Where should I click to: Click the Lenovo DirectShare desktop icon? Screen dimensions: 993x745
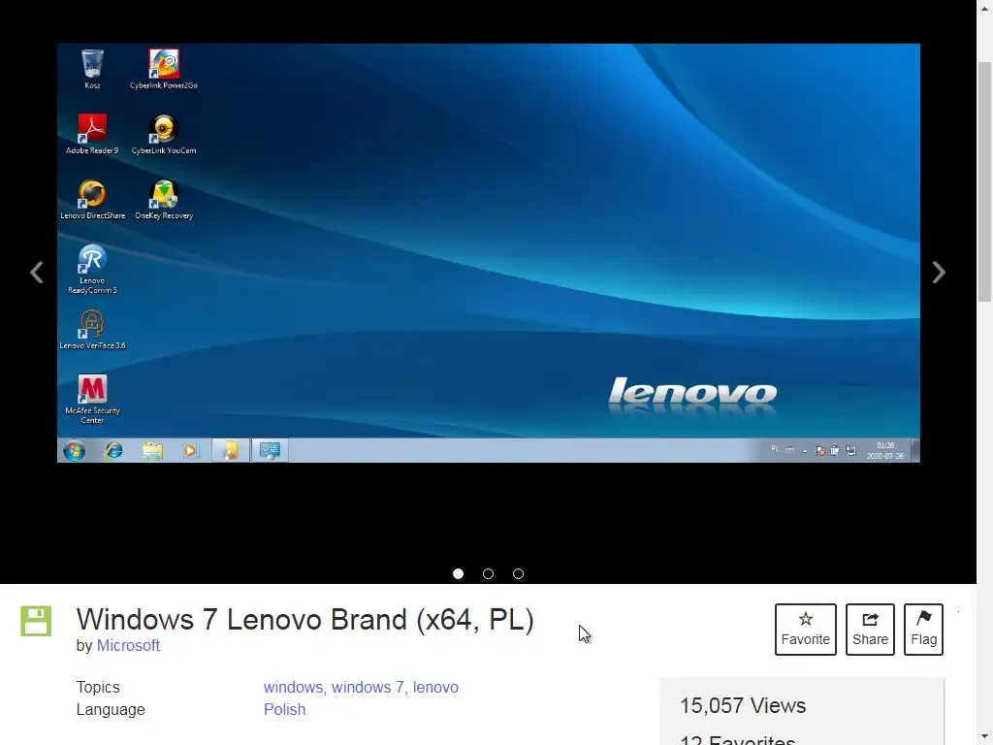pos(92,200)
